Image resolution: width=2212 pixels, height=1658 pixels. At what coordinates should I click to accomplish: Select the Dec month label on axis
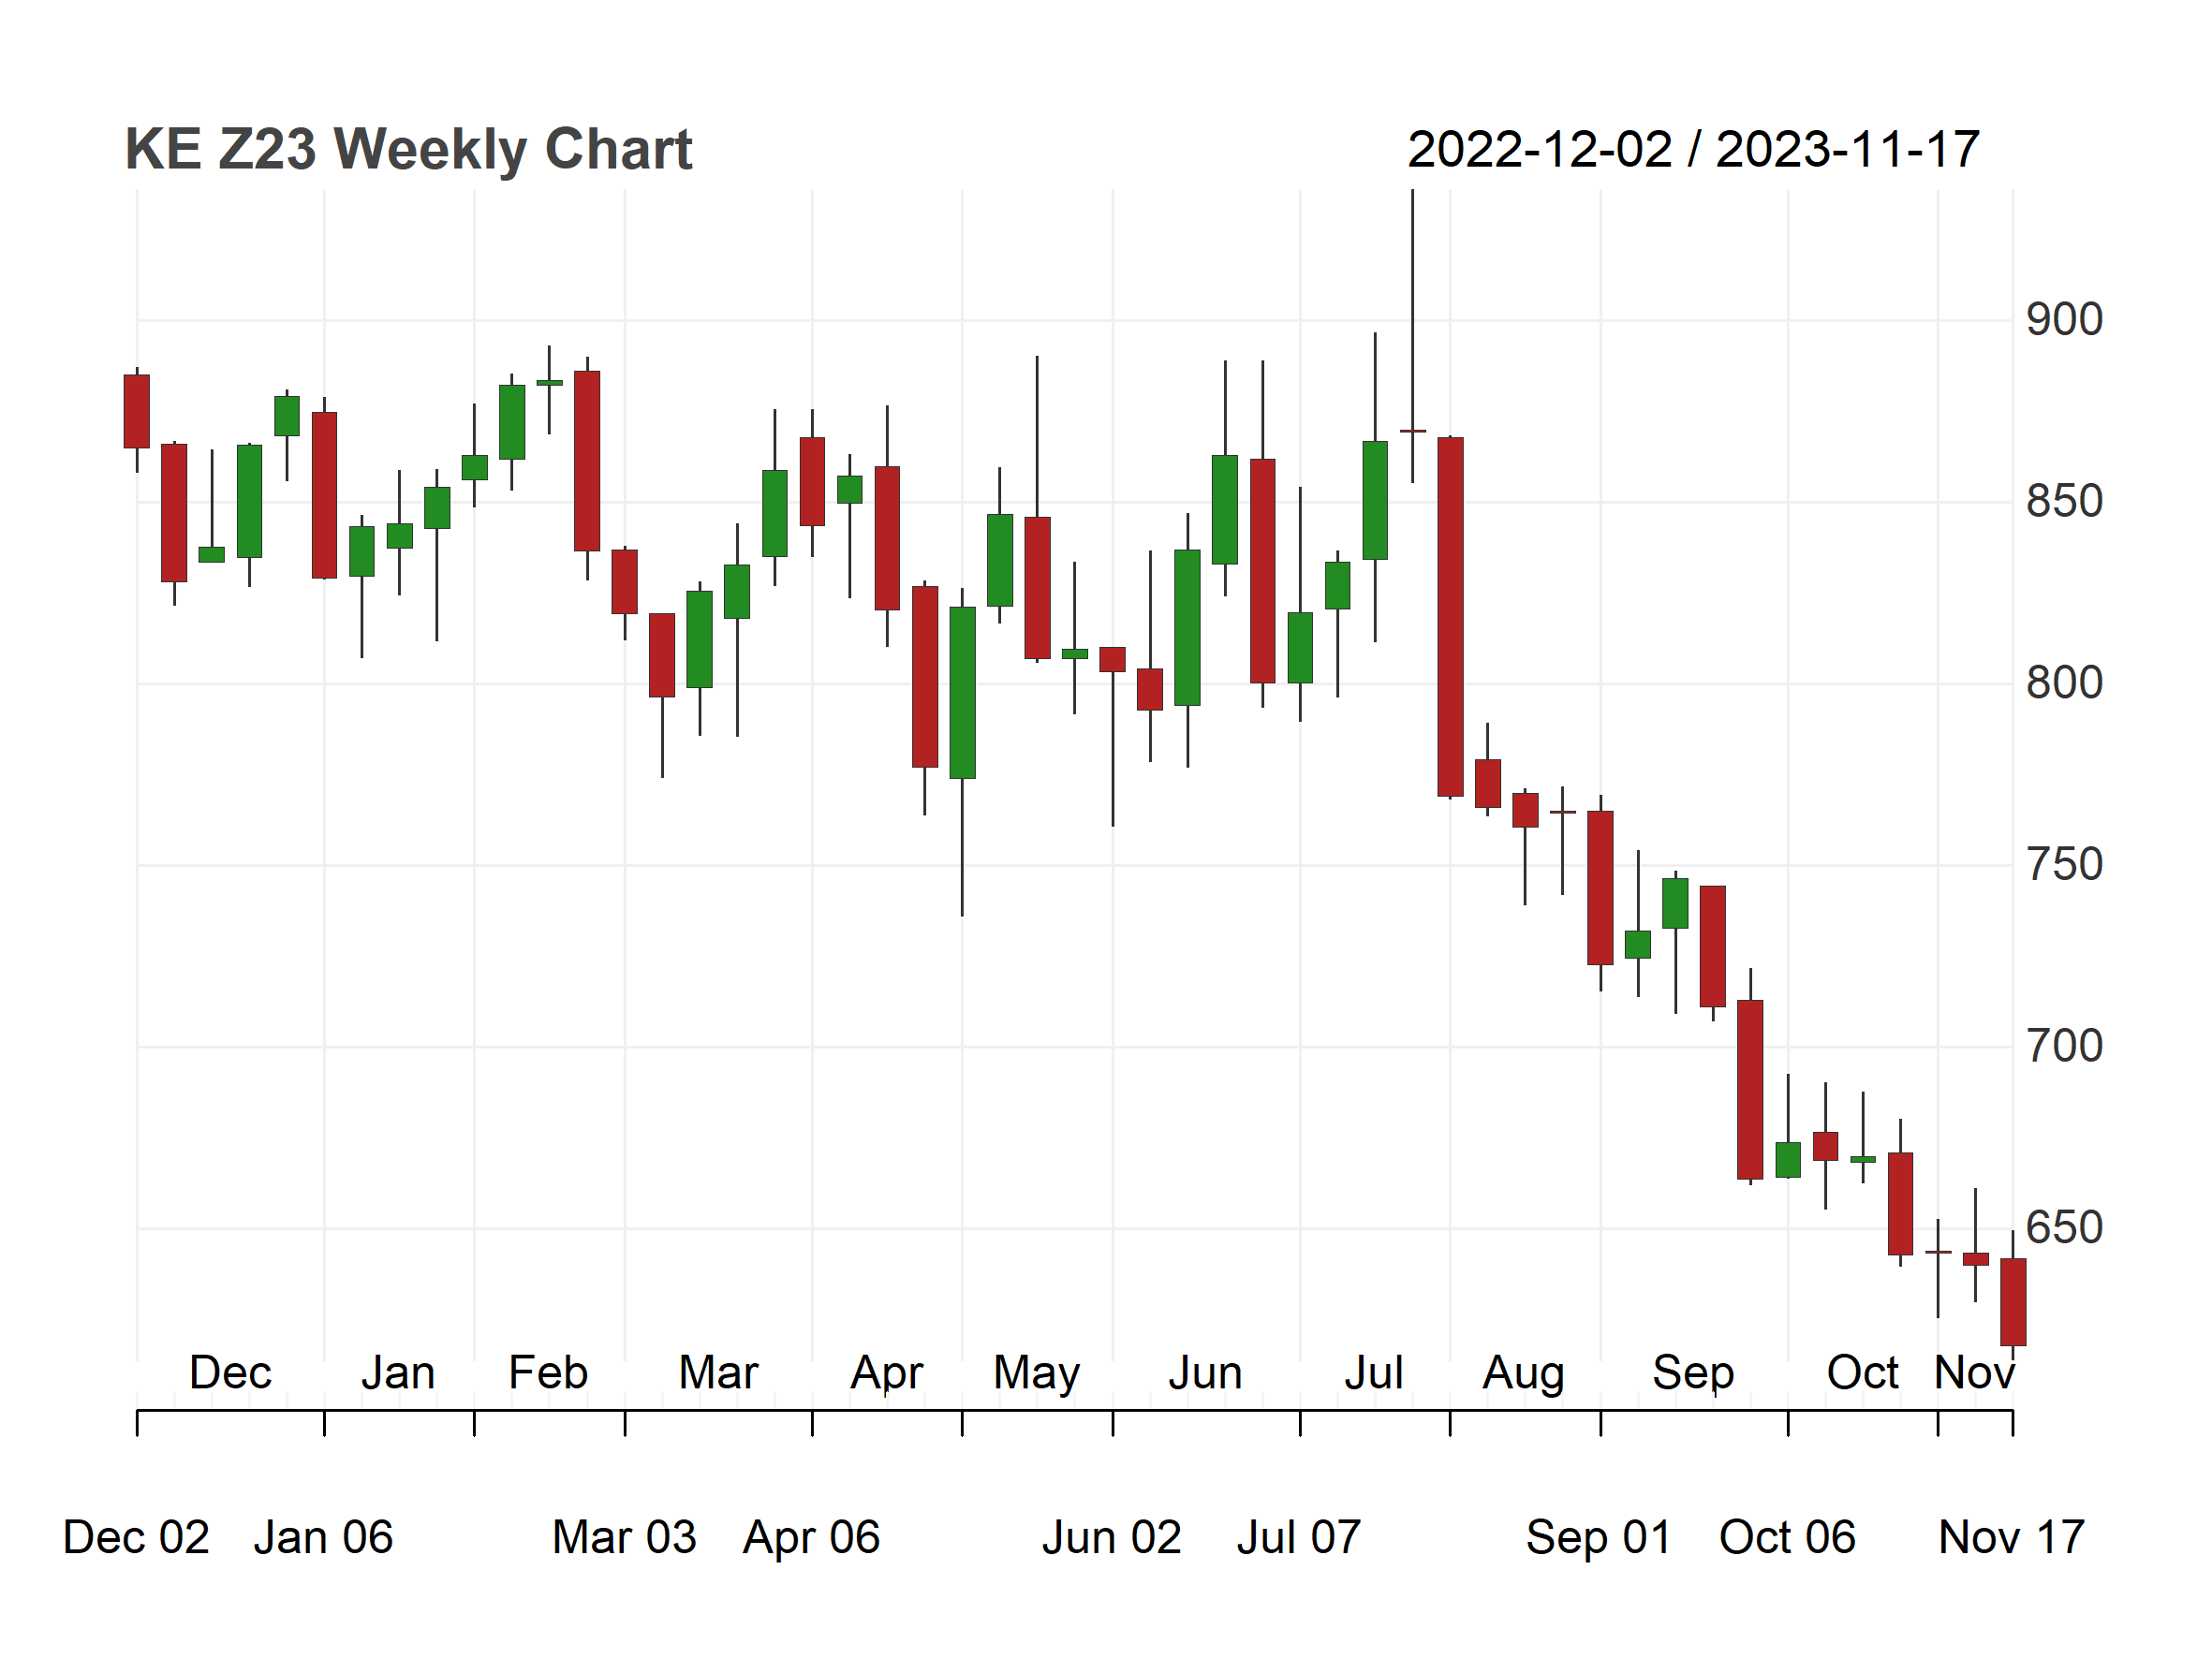230,1373
